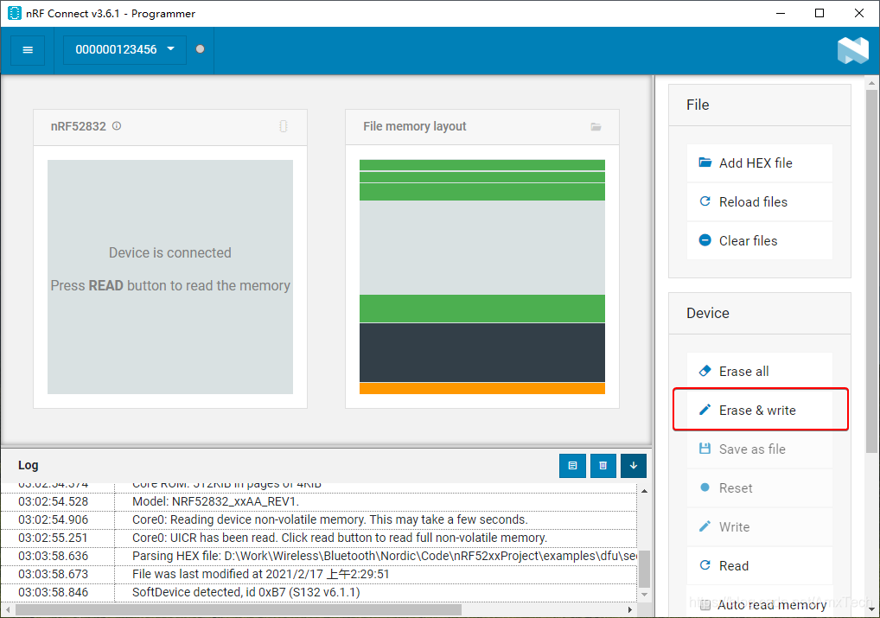
Task: Click log horizontal scrollbar left arrow
Action: (8, 609)
